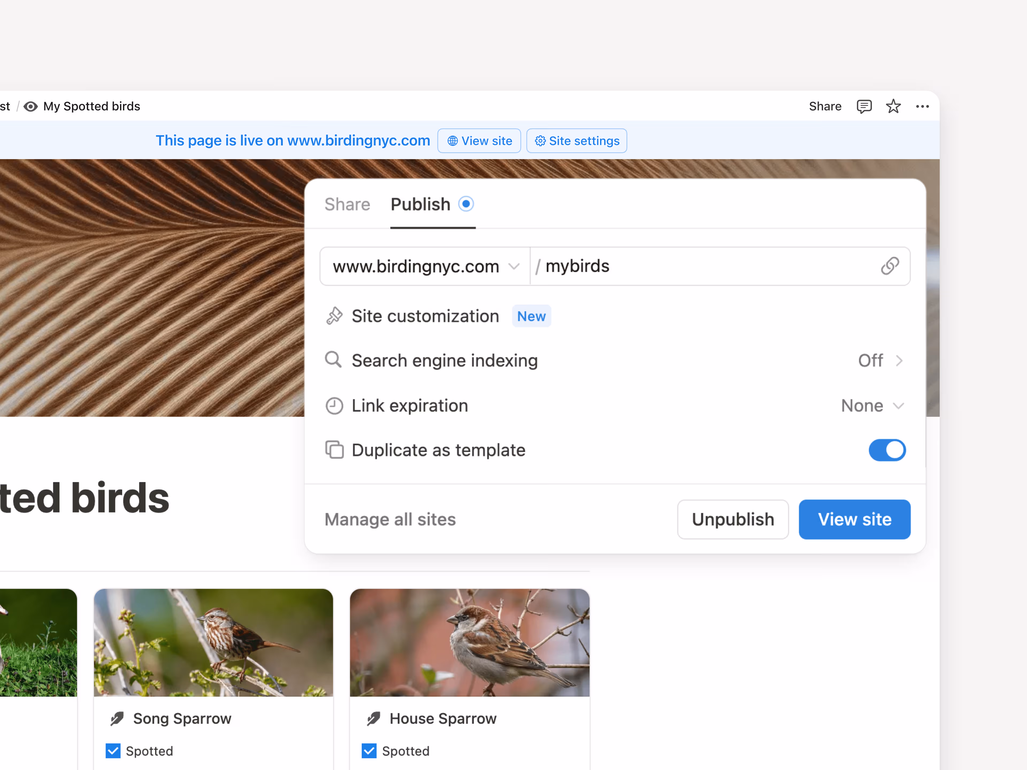The image size is (1027, 770).
Task: Click the Site customization paintbrush icon
Action: click(334, 316)
